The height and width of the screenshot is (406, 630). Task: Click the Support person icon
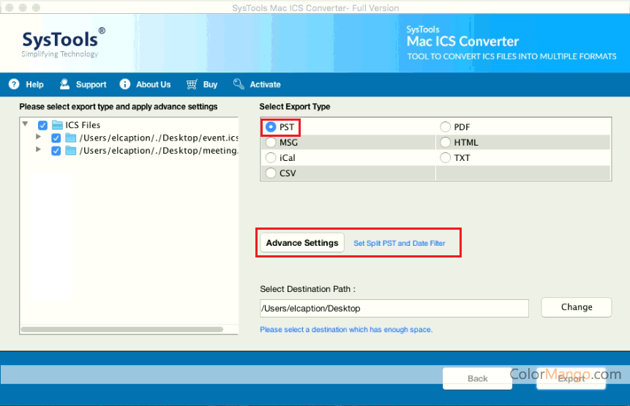tap(65, 84)
